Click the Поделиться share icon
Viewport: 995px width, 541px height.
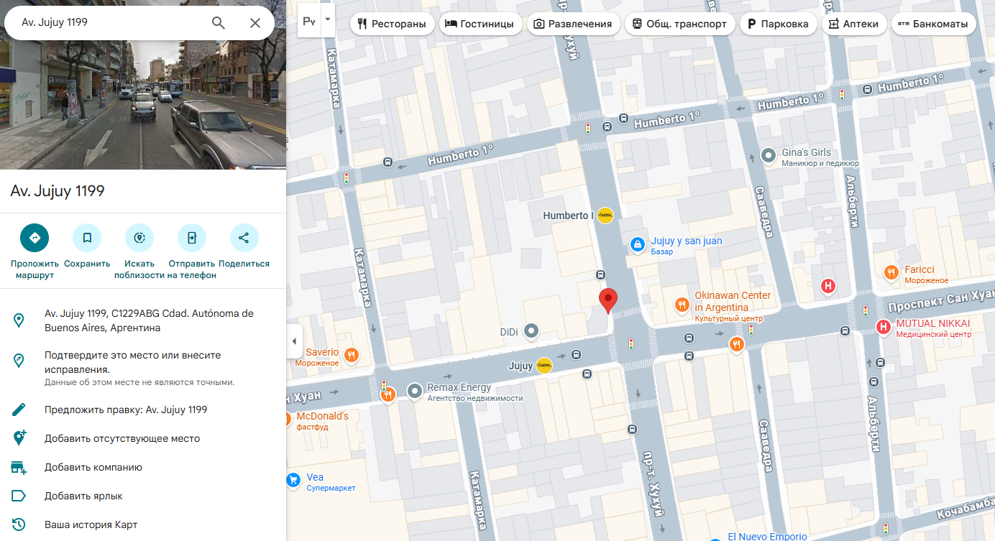(244, 238)
